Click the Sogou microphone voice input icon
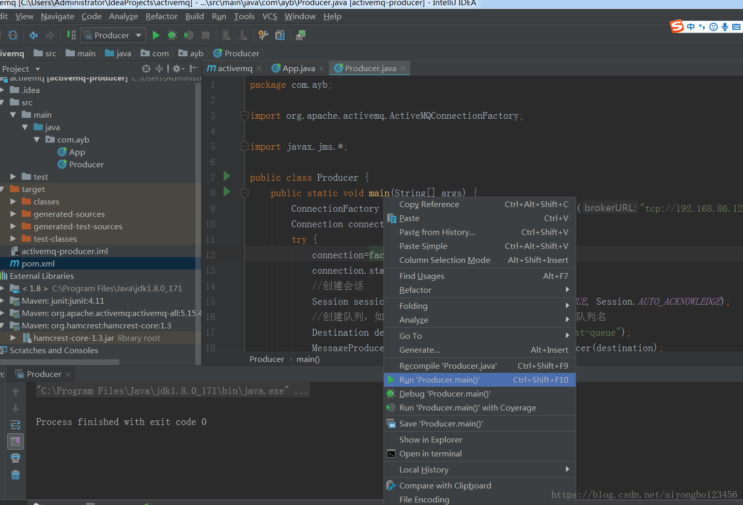This screenshot has height=505, width=743. pyautogui.click(x=725, y=27)
